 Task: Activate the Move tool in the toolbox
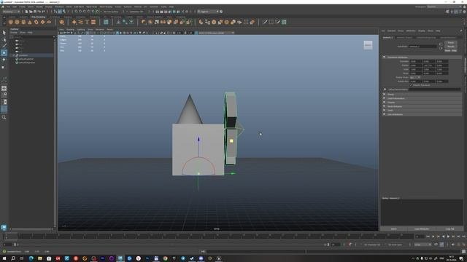point(4,53)
